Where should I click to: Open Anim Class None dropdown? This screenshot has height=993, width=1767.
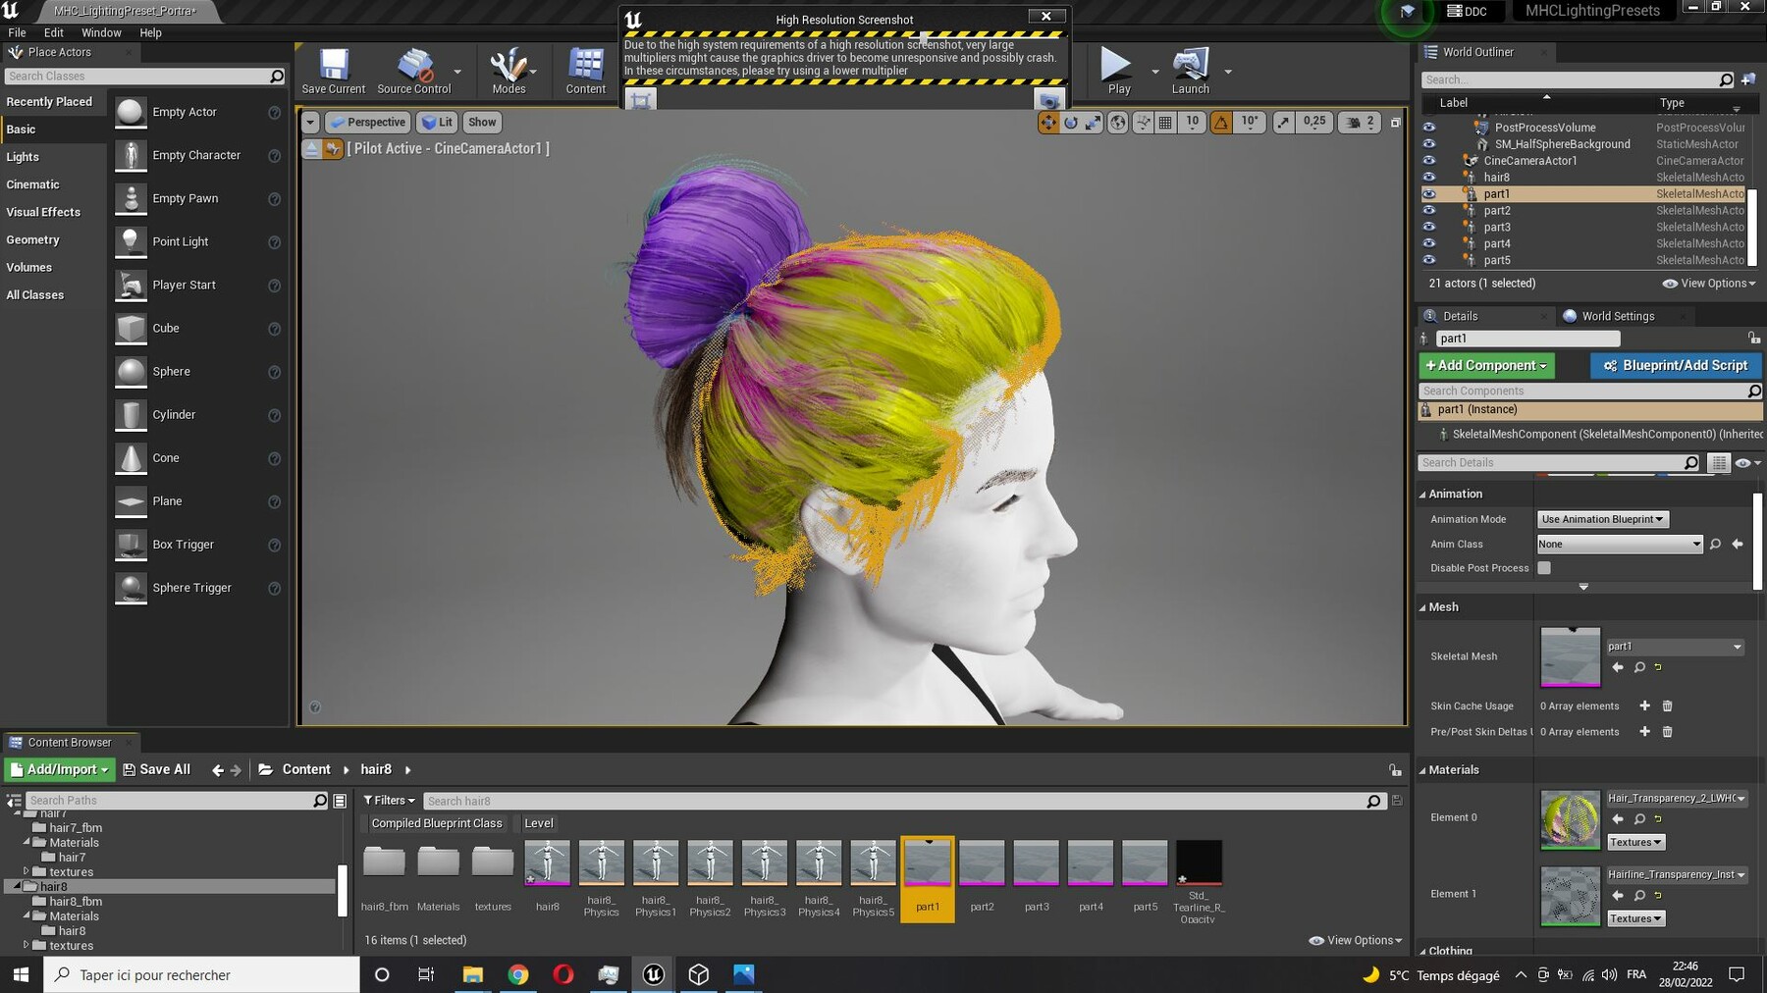1620,544
